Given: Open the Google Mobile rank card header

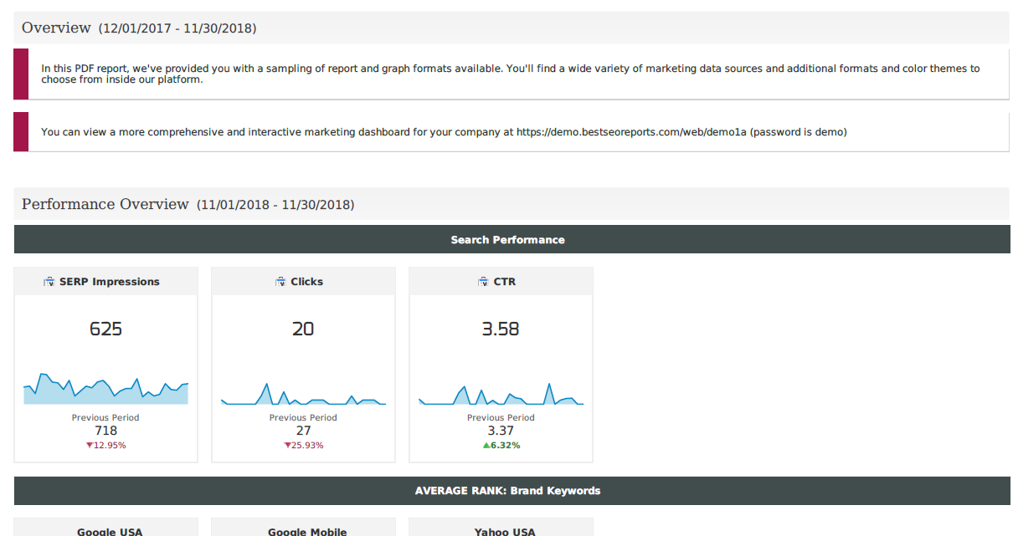Looking at the screenshot, I should (306, 530).
